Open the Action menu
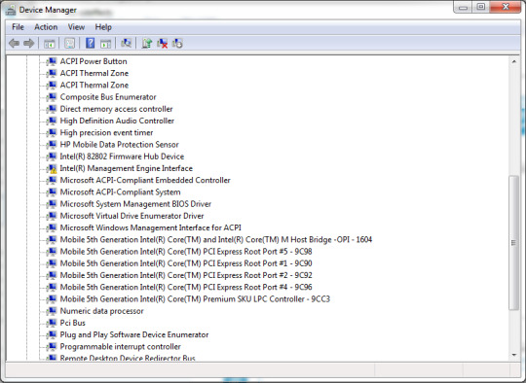Viewport: 526px width, 383px height. point(46,27)
